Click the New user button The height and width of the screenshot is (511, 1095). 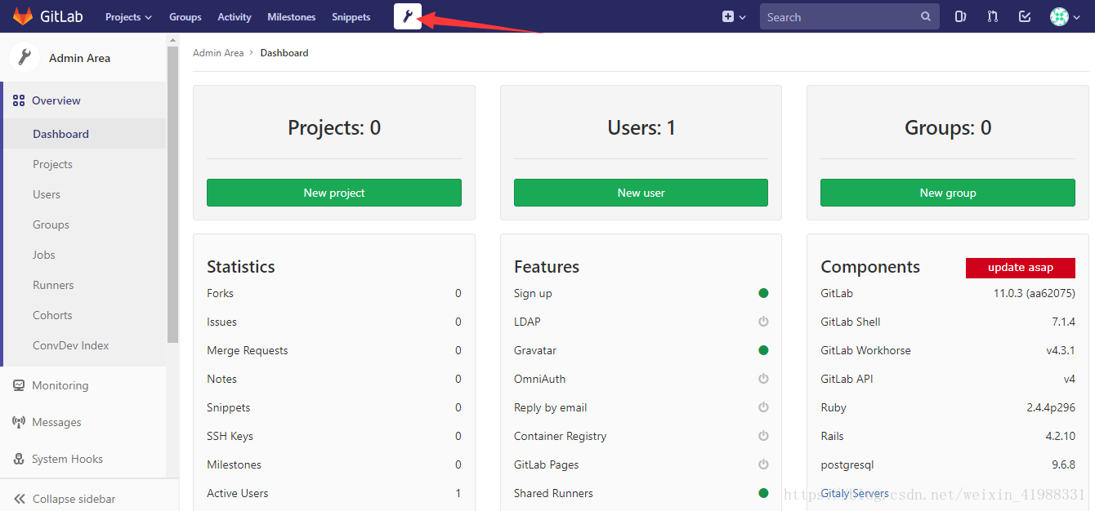tap(641, 193)
